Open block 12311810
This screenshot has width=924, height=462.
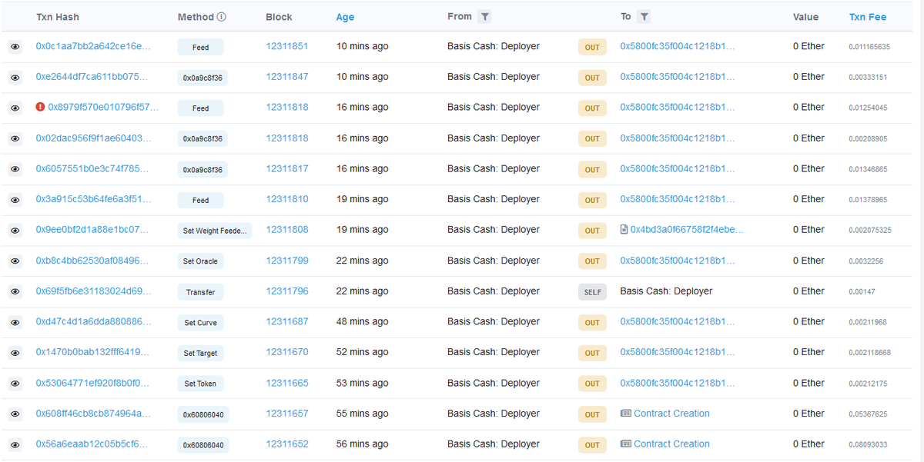point(287,199)
